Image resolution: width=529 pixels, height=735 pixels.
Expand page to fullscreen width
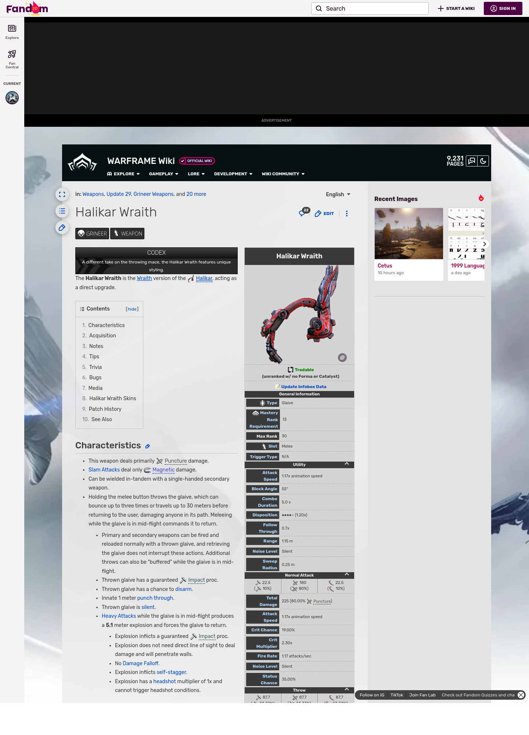point(62,194)
